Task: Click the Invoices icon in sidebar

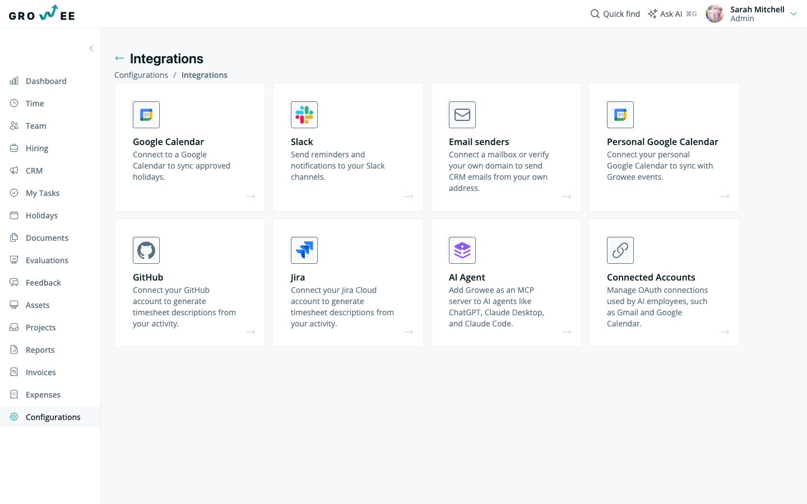Action: pyautogui.click(x=14, y=372)
